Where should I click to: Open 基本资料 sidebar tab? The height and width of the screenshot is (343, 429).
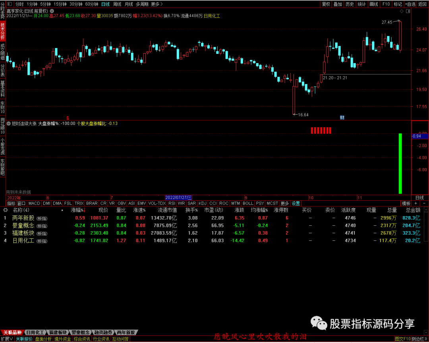pyautogui.click(x=2, y=89)
